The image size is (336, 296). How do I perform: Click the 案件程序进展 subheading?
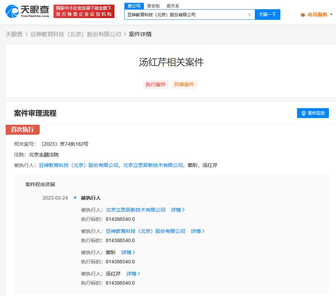[x=40, y=184]
